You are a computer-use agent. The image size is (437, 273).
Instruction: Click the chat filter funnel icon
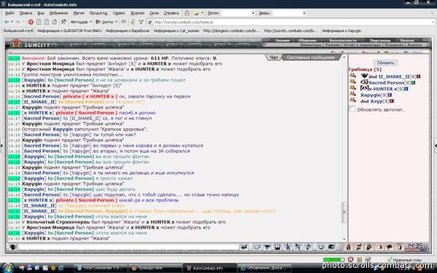point(267,247)
